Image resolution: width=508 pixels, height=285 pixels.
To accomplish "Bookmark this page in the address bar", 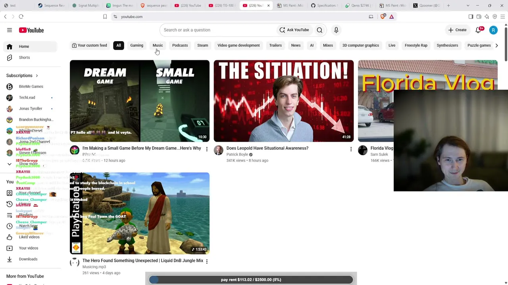I will pyautogui.click(x=105, y=17).
